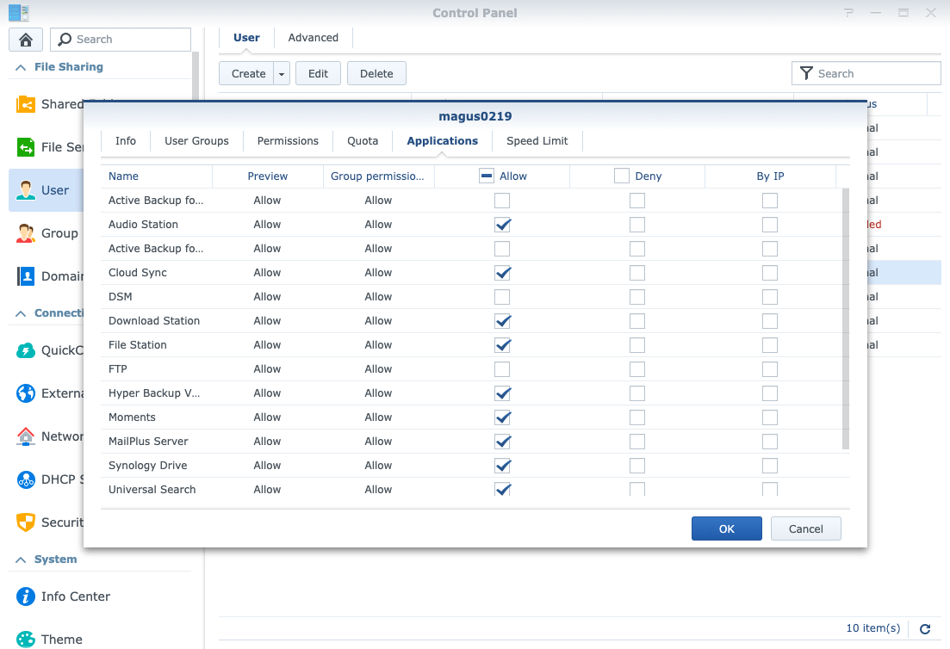Check By IP for MailPlus Server

click(x=770, y=442)
